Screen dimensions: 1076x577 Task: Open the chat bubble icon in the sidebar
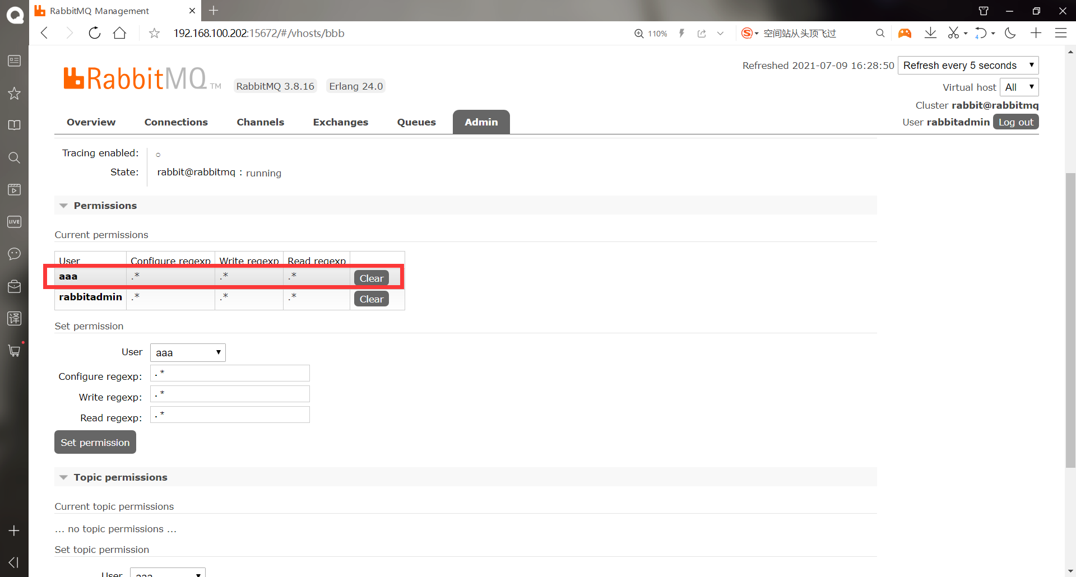[x=14, y=254]
